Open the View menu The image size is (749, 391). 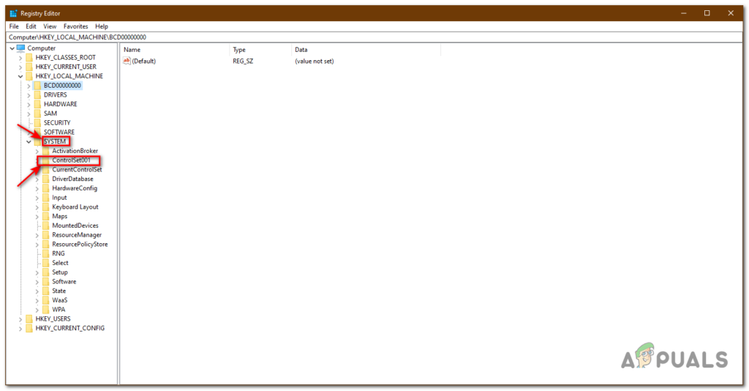click(x=50, y=26)
